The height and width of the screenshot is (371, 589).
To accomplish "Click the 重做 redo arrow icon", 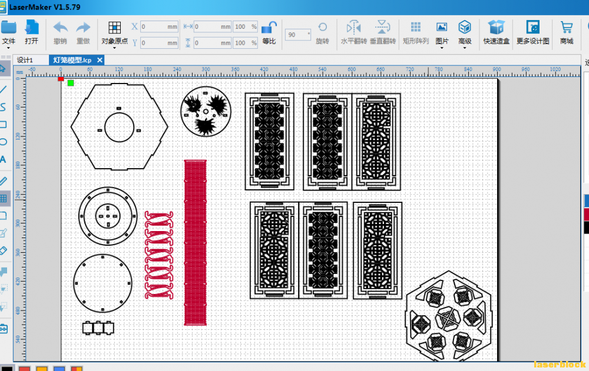I will click(83, 28).
